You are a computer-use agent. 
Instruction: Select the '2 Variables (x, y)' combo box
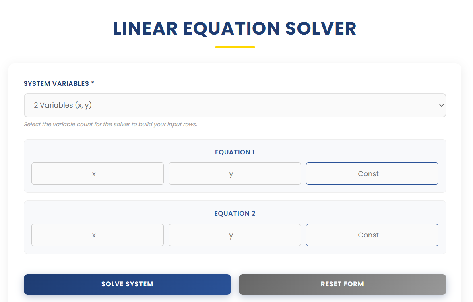pyautogui.click(x=235, y=105)
